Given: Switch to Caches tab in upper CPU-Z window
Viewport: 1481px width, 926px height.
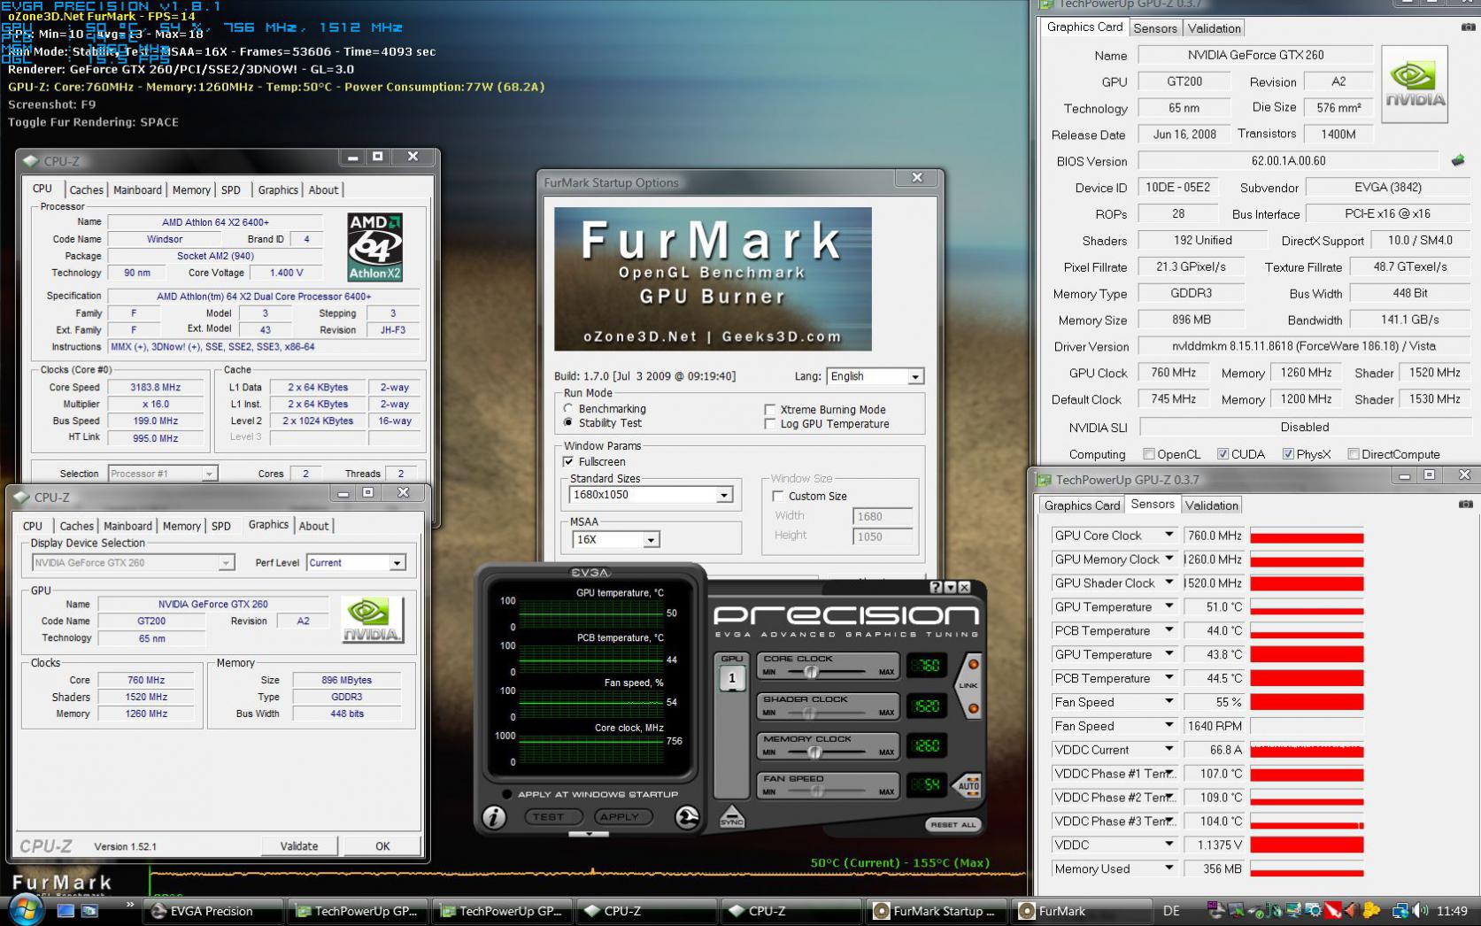Looking at the screenshot, I should 86,189.
